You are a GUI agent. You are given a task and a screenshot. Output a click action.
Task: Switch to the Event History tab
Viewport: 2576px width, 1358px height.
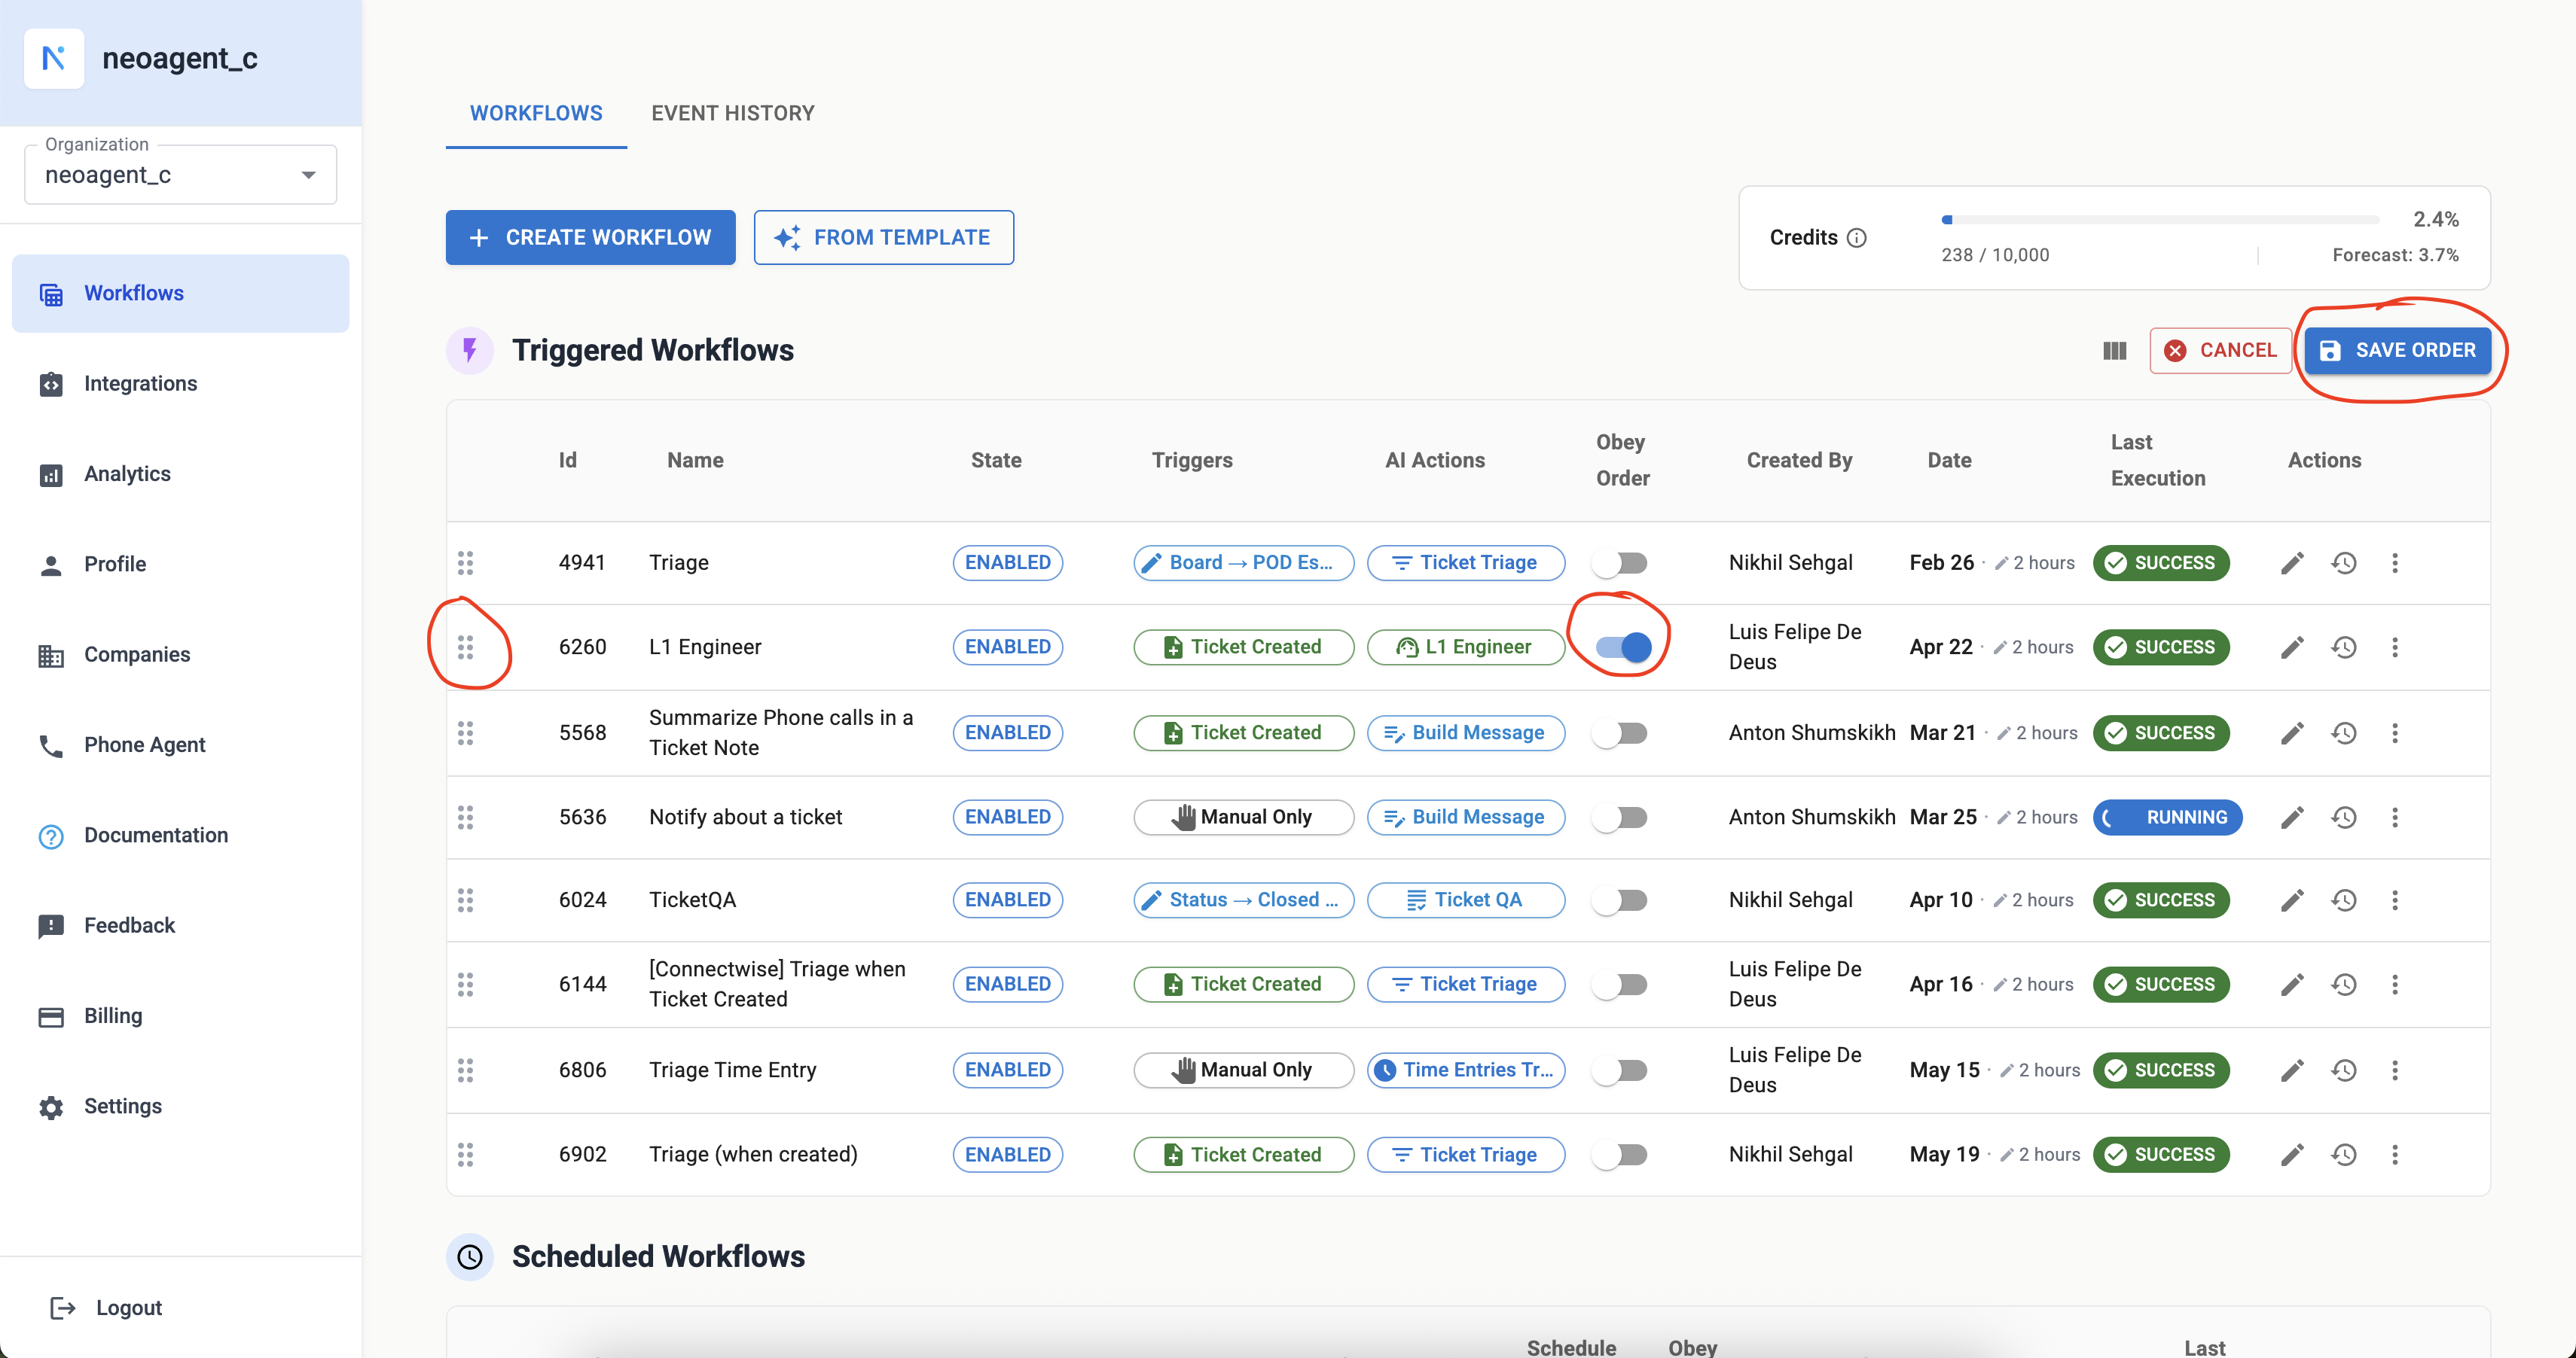(x=732, y=113)
